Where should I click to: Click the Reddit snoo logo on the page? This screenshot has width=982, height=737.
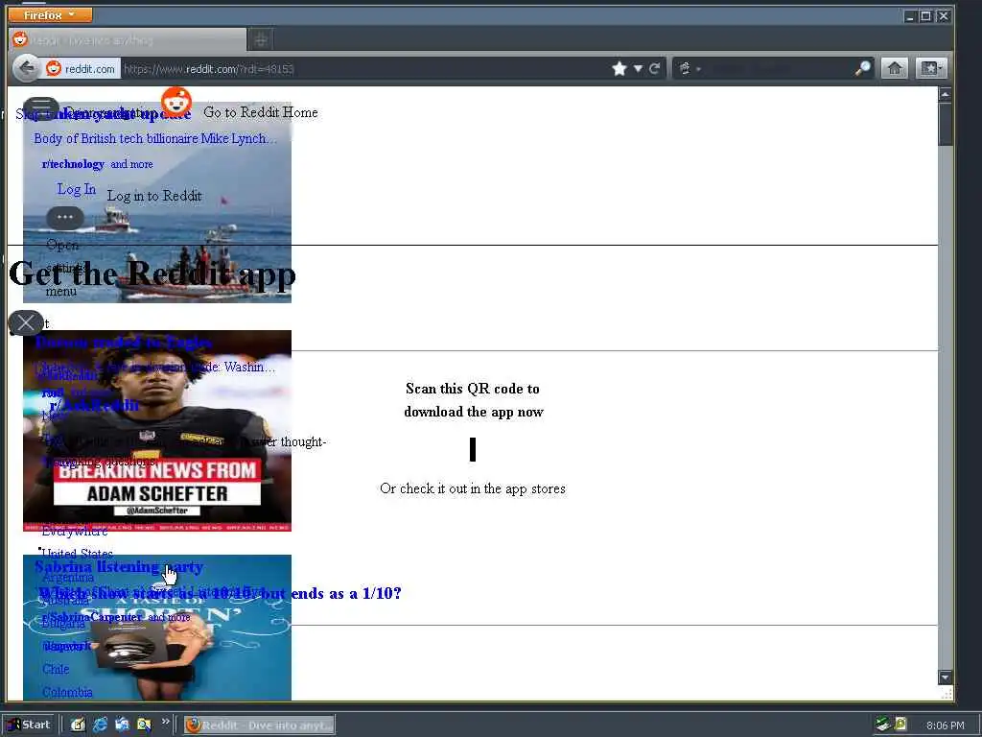click(176, 102)
